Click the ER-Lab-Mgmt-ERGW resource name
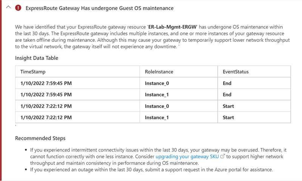Image resolution: width=302 pixels, height=181 pixels. click(x=173, y=27)
